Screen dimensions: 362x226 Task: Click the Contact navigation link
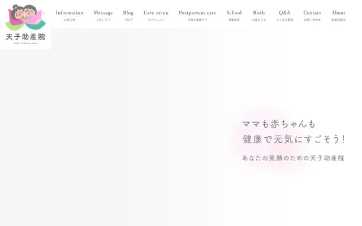point(312,12)
